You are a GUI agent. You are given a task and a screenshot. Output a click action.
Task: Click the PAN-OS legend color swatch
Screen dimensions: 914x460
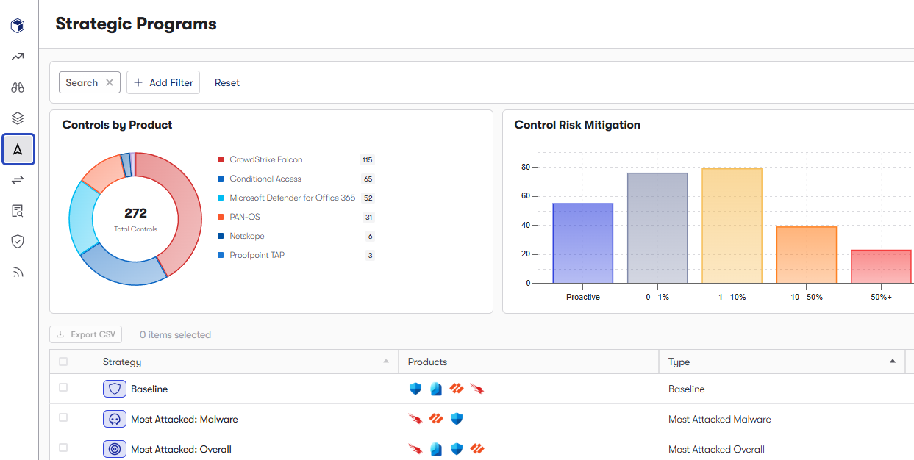[221, 217]
